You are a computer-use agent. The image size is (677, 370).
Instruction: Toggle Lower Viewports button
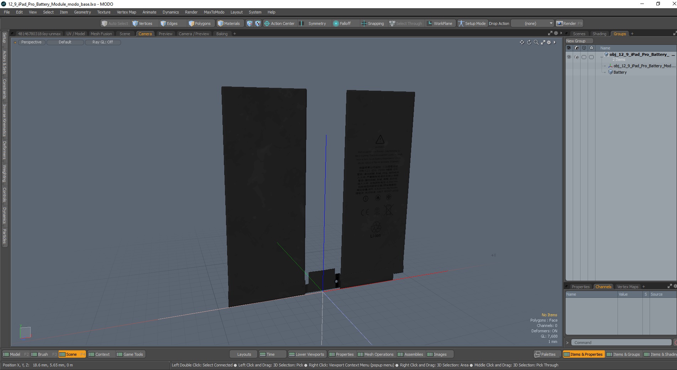(x=307, y=354)
